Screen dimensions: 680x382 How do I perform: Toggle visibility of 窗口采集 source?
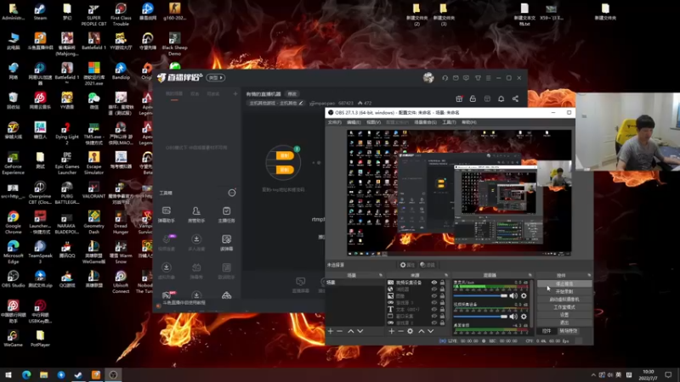click(x=434, y=316)
